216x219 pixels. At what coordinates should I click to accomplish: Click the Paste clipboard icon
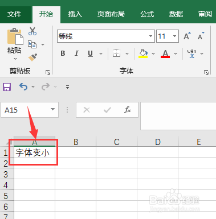pos(15,36)
